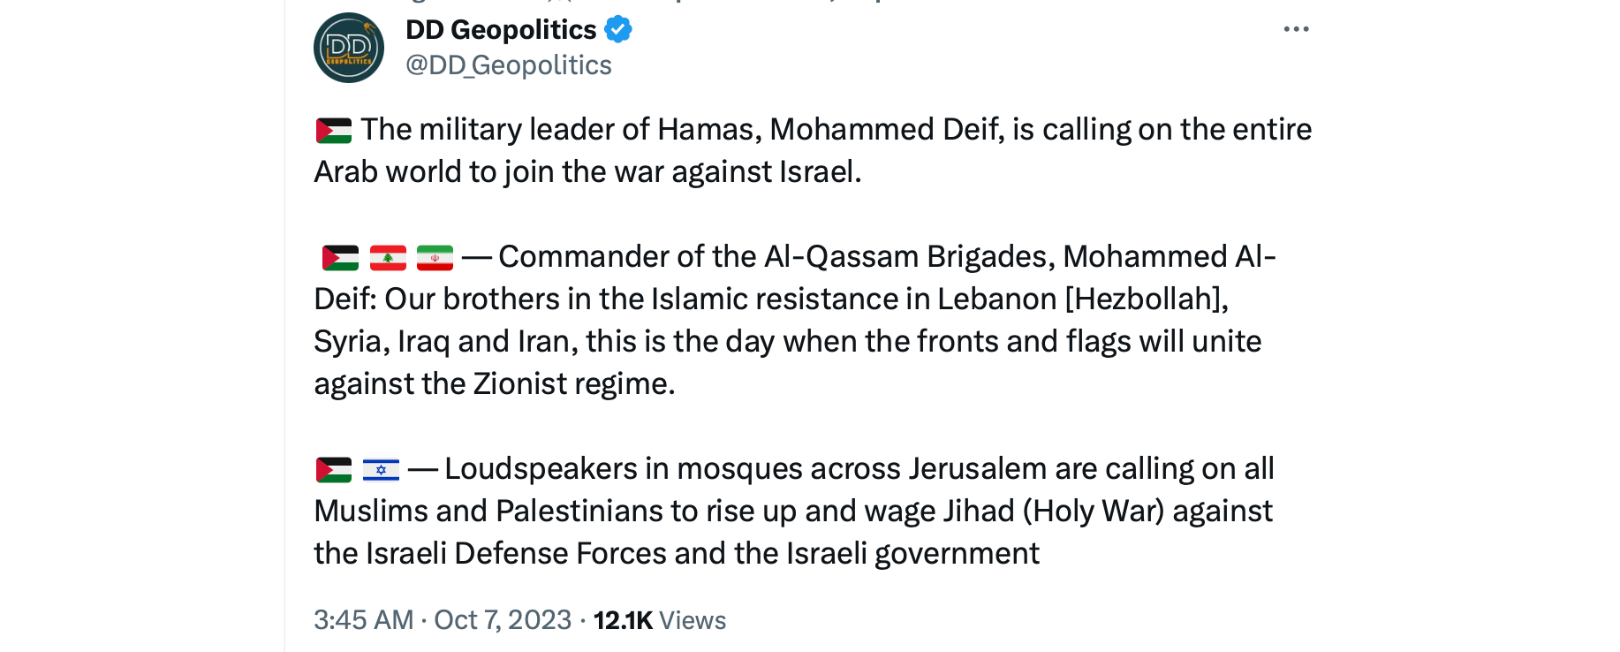Click the blue verified badge
Screen dimensions: 1620x652
(617, 29)
